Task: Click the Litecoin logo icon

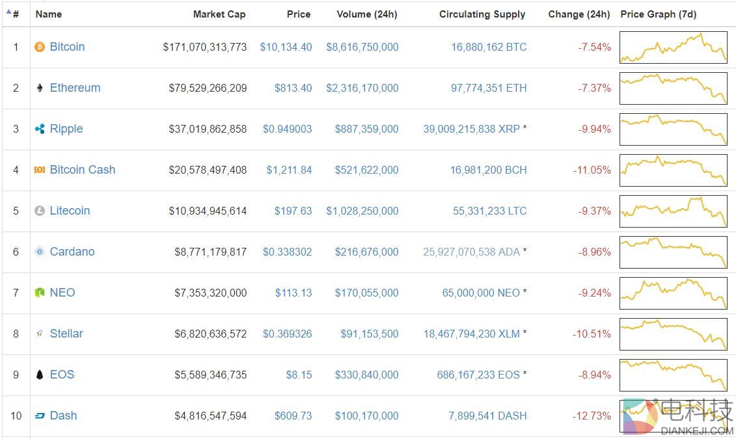Action: pyautogui.click(x=40, y=211)
